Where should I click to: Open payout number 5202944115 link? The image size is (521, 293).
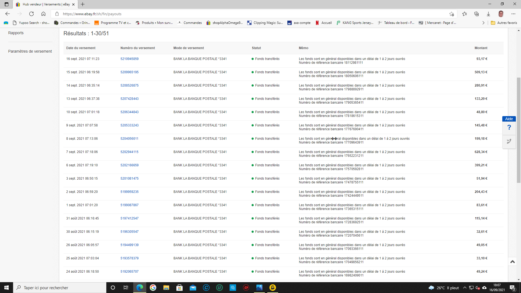129,152
